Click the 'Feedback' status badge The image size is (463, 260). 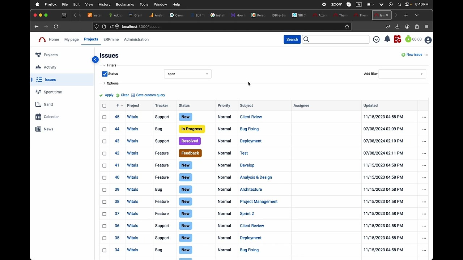(190, 153)
